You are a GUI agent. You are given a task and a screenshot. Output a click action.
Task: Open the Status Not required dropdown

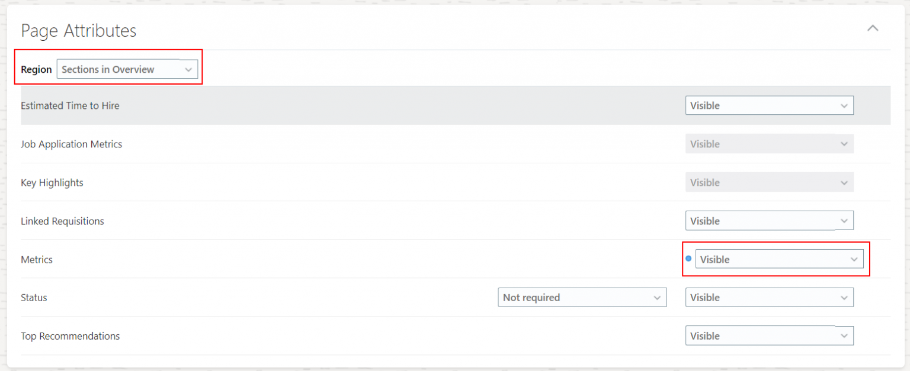pyautogui.click(x=582, y=297)
